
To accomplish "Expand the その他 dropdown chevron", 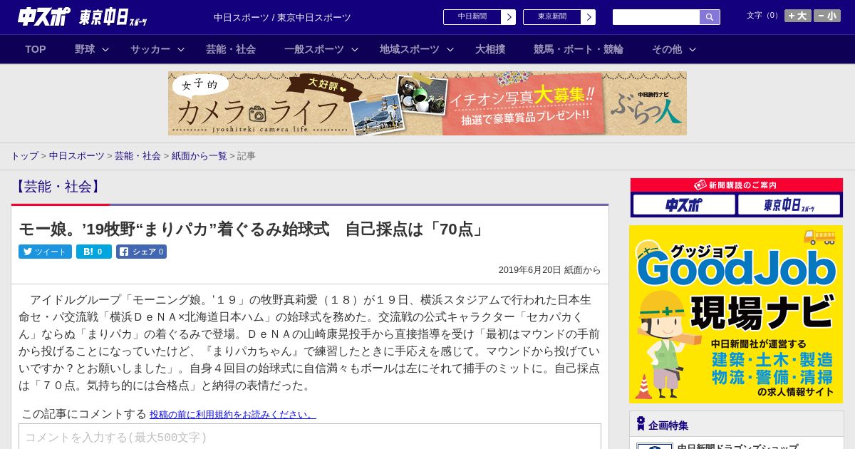I will [x=693, y=49].
